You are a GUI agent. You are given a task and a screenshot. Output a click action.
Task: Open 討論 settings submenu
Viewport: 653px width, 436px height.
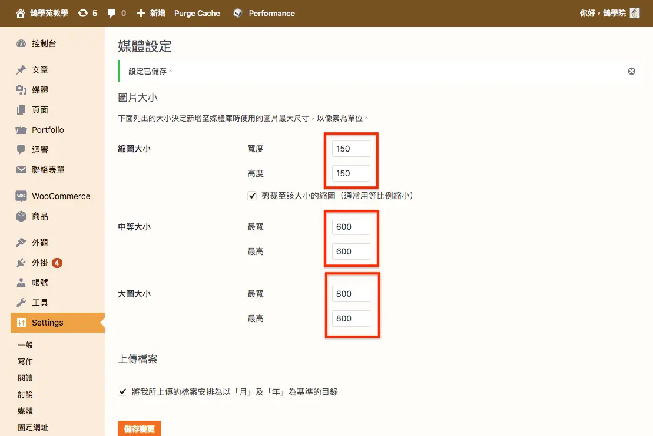click(x=25, y=394)
